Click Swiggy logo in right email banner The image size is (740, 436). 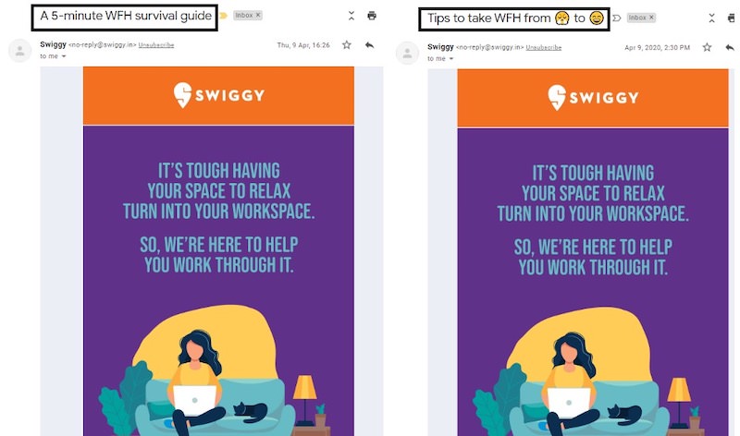(x=593, y=98)
